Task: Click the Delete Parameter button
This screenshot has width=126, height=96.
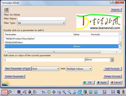Action: point(14,76)
